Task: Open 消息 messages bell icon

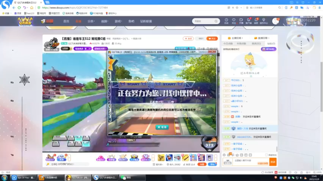Action: click(x=256, y=21)
